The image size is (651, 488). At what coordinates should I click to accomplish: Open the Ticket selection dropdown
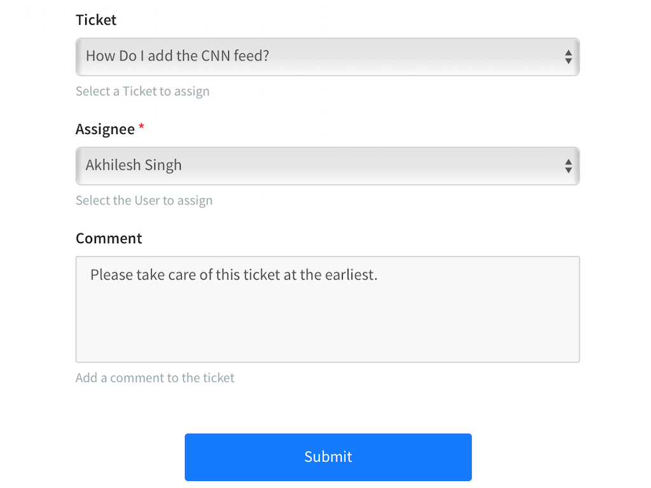coord(327,57)
